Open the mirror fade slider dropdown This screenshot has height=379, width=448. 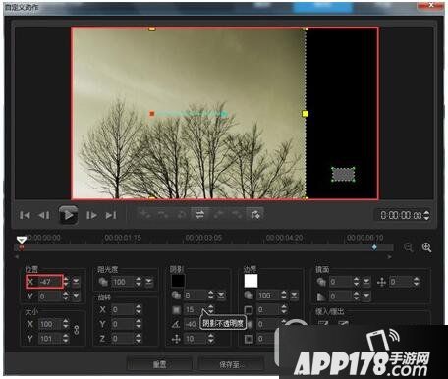tap(366, 297)
